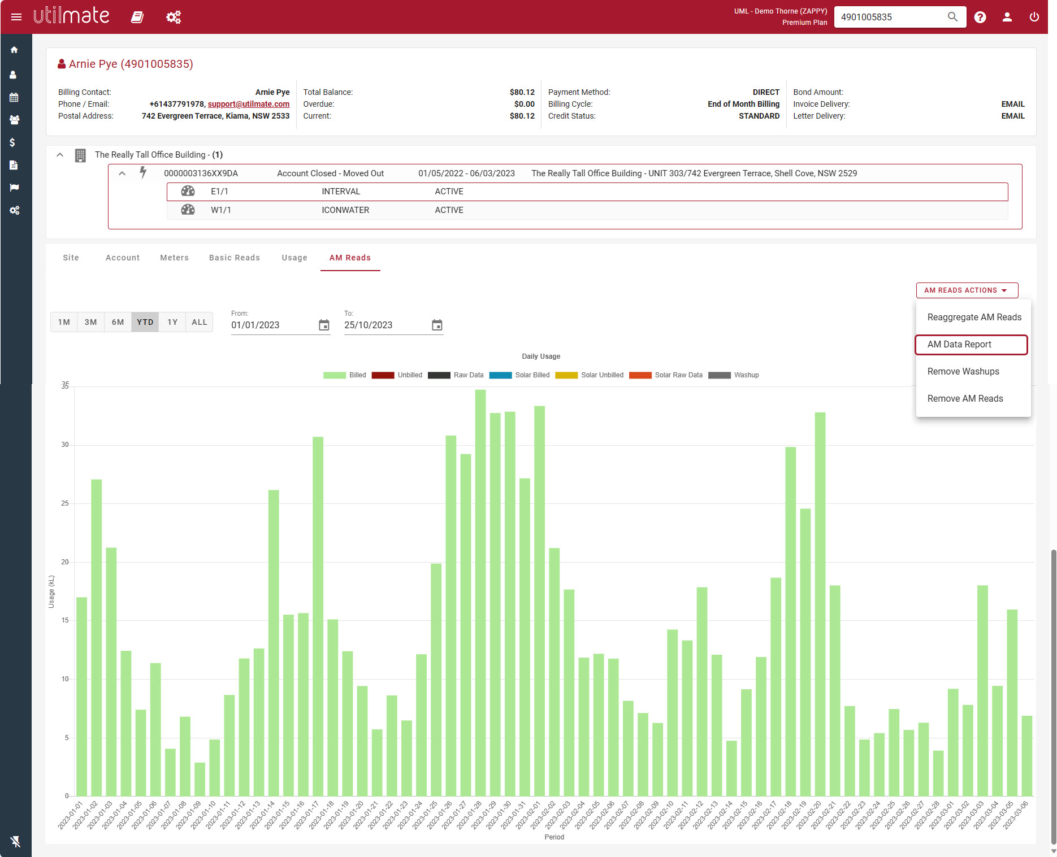1057x857 pixels.
Task: Switch to the Basic Reads tab
Action: click(235, 258)
